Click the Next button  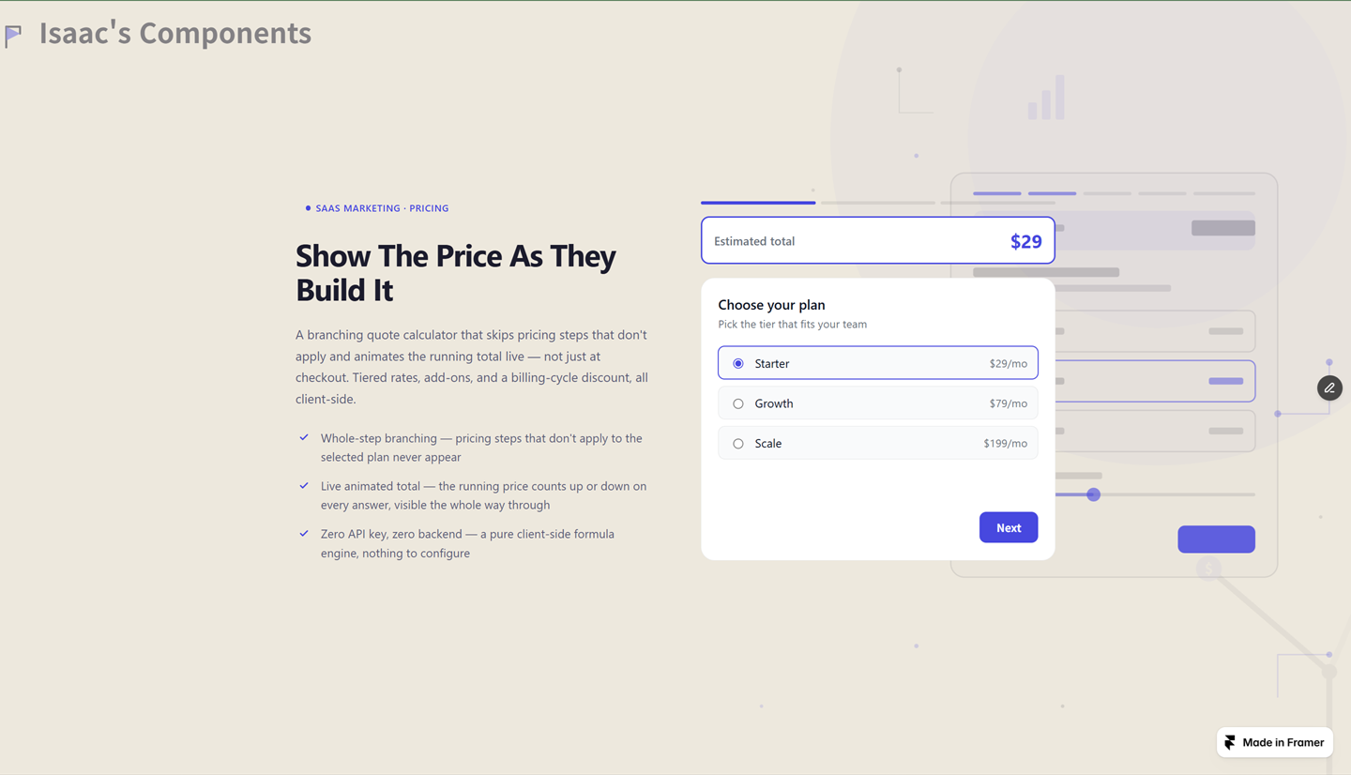pos(1009,527)
